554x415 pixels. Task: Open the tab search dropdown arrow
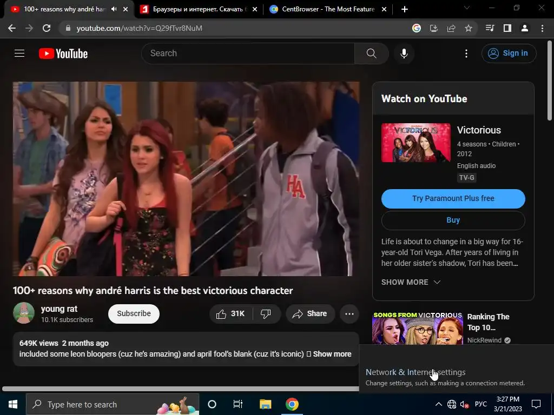[467, 8]
